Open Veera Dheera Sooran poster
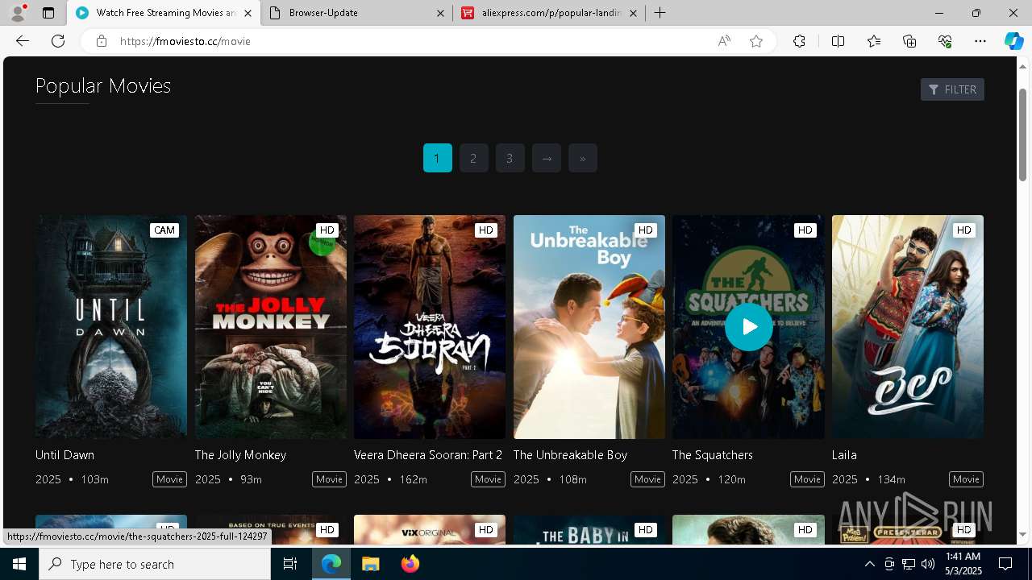The width and height of the screenshot is (1032, 580). pyautogui.click(x=430, y=326)
